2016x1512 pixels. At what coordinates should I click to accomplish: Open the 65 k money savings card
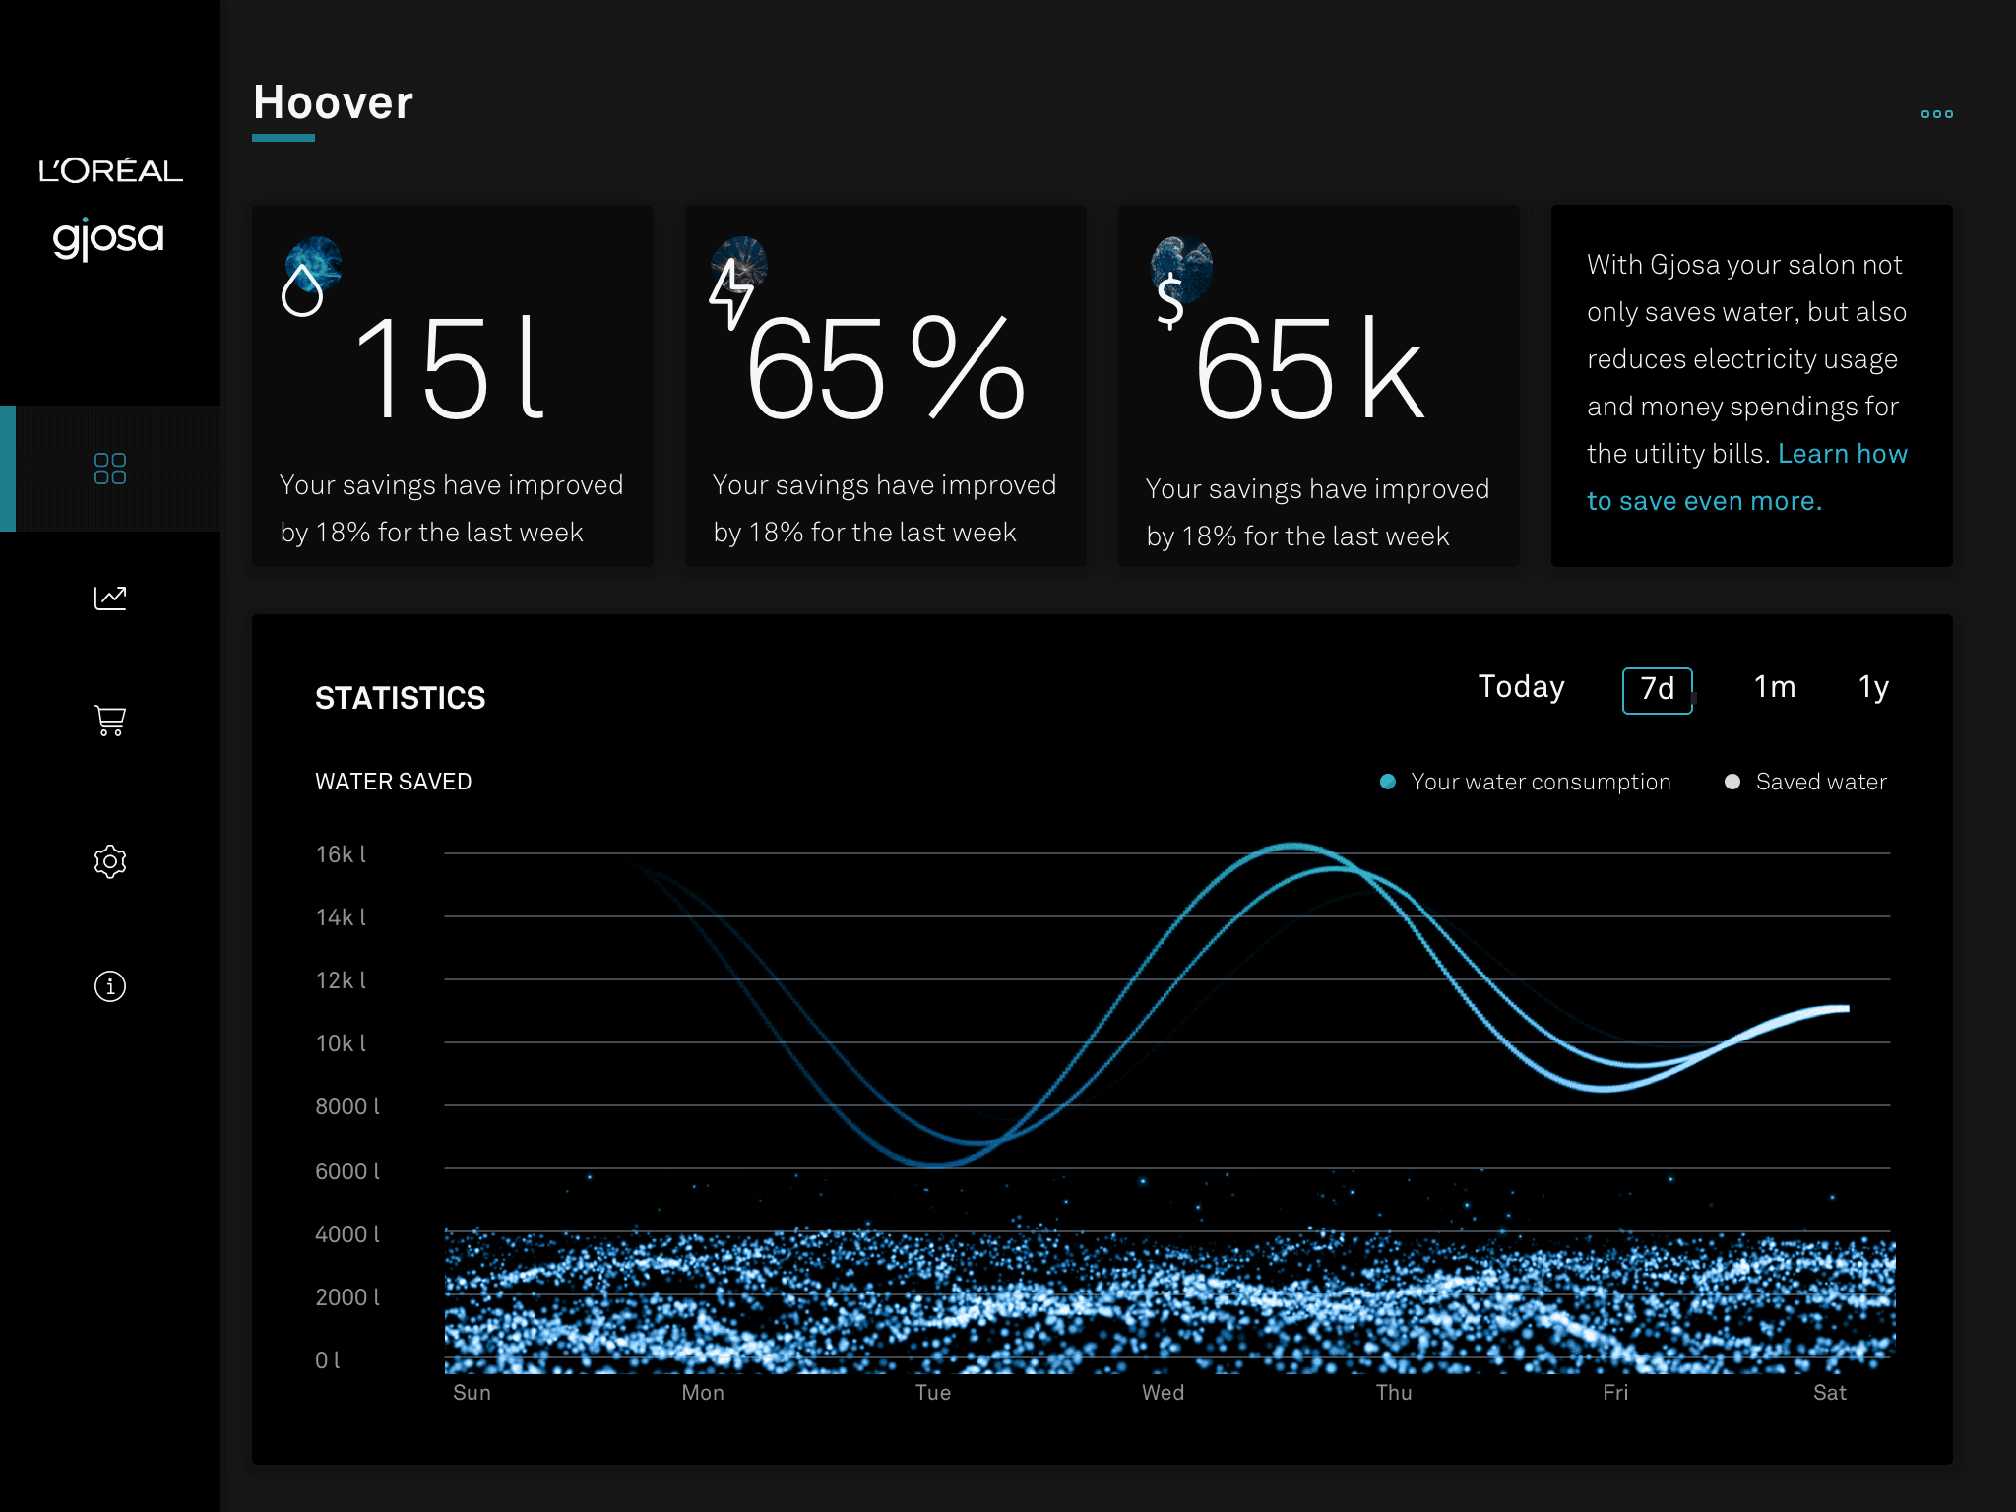(1319, 386)
